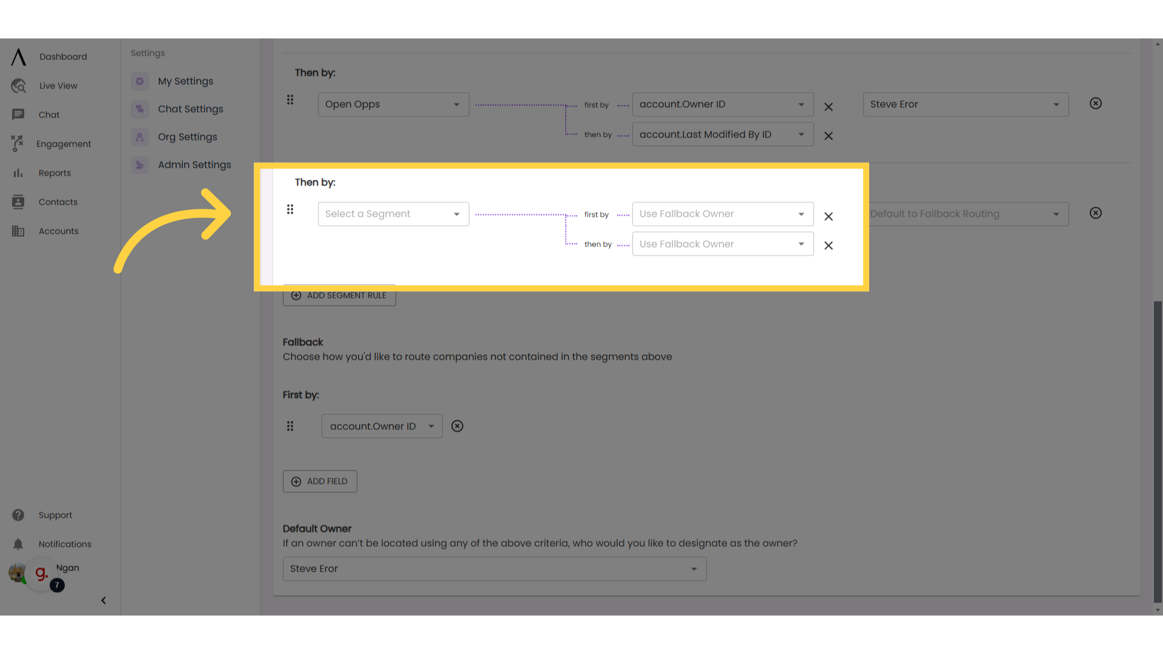
Task: Open Reports in the sidebar
Action: pos(55,173)
